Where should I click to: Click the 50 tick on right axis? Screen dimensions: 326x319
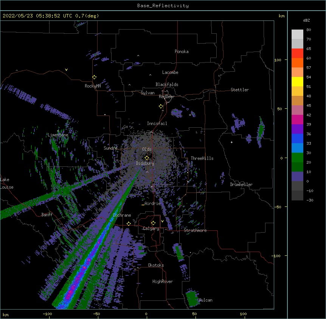click(x=279, y=109)
